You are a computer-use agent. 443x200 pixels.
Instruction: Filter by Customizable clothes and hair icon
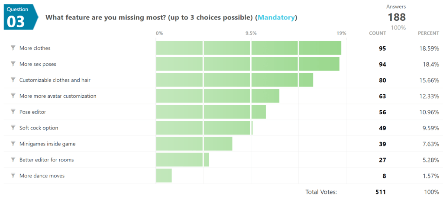[13, 80]
